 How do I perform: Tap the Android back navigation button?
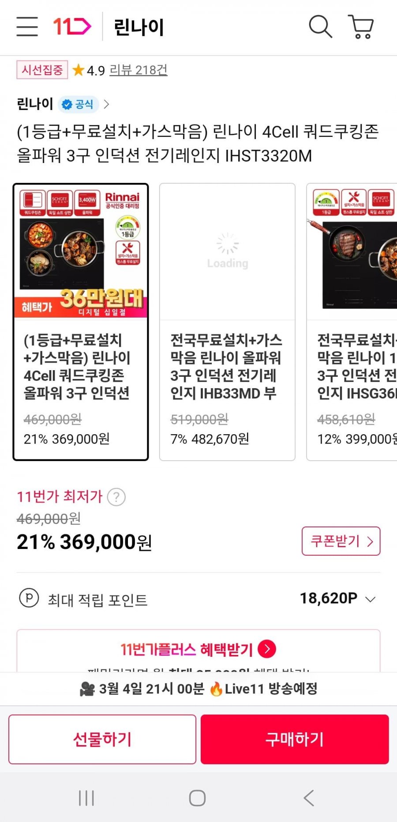tap(309, 798)
